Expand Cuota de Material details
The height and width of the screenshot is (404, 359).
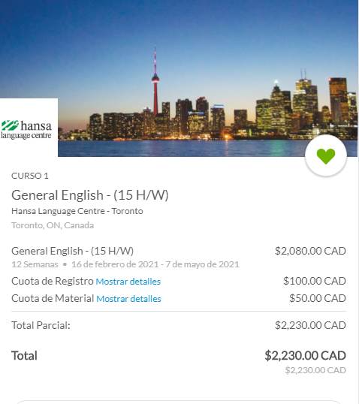pyautogui.click(x=128, y=299)
